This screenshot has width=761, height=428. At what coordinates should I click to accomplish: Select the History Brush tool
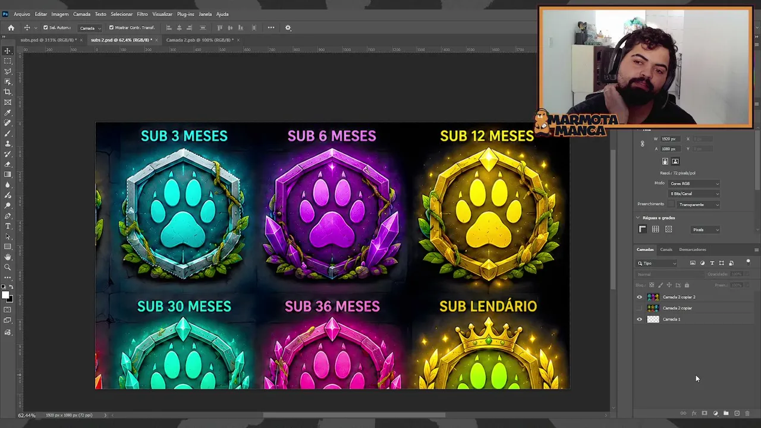click(8, 154)
